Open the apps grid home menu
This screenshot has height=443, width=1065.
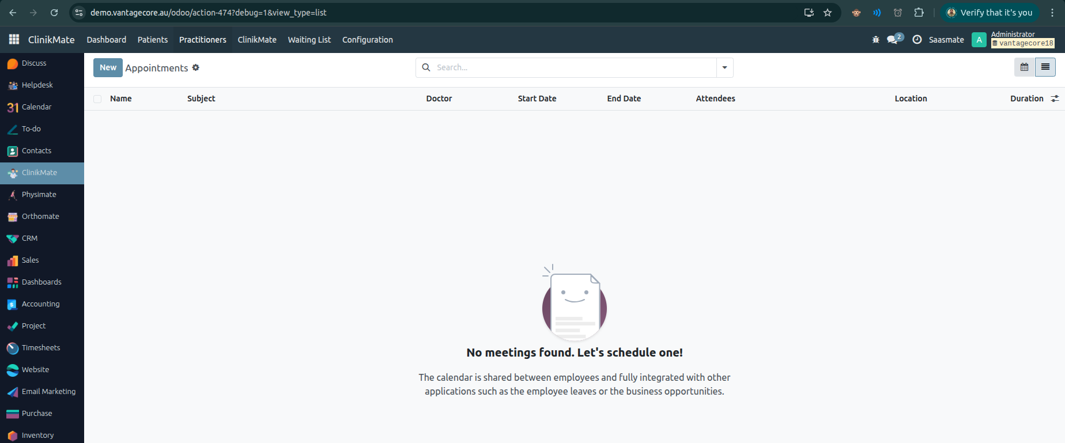click(x=14, y=39)
